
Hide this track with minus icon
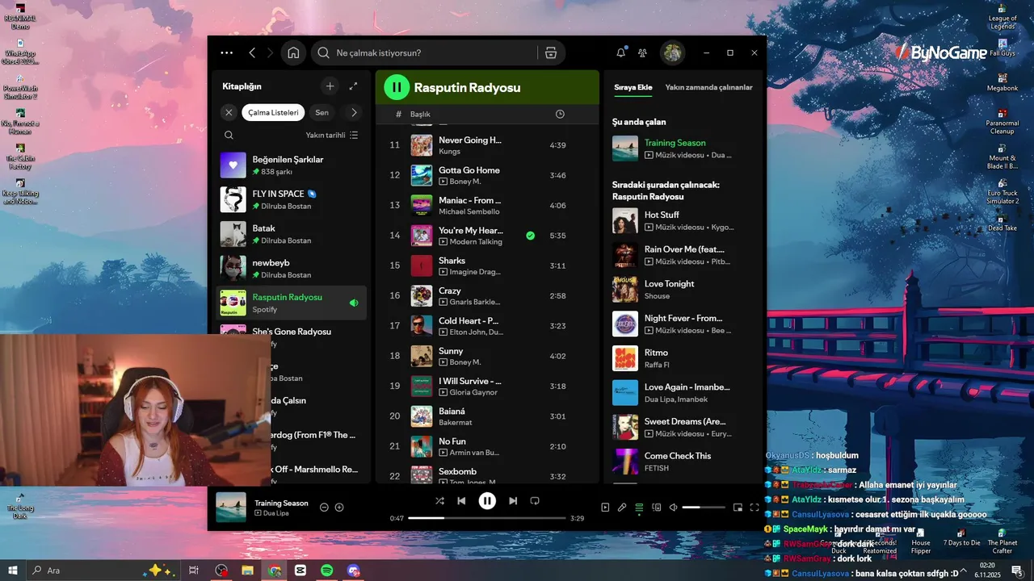324,508
